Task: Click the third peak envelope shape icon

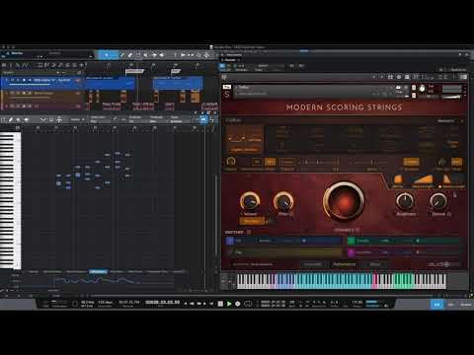Action: coord(446,179)
